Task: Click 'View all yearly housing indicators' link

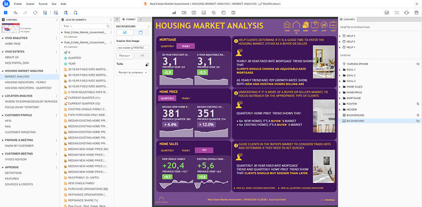Action: pyautogui.click(x=257, y=188)
